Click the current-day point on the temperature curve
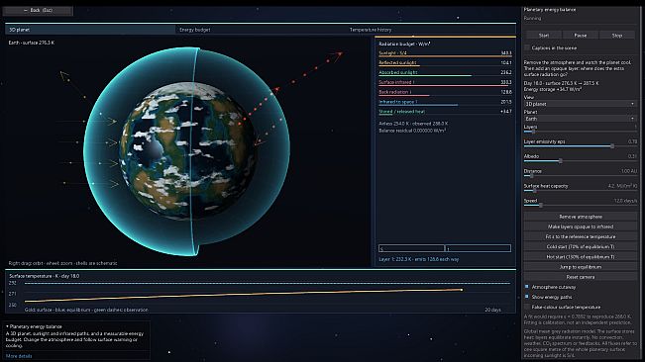Screen dimensions: 645x362 [462, 290]
